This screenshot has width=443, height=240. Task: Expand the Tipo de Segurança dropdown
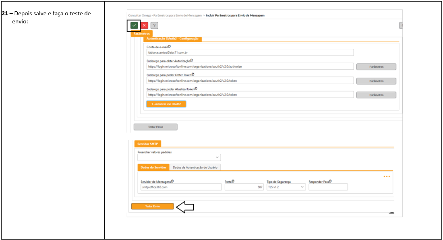click(x=286, y=187)
